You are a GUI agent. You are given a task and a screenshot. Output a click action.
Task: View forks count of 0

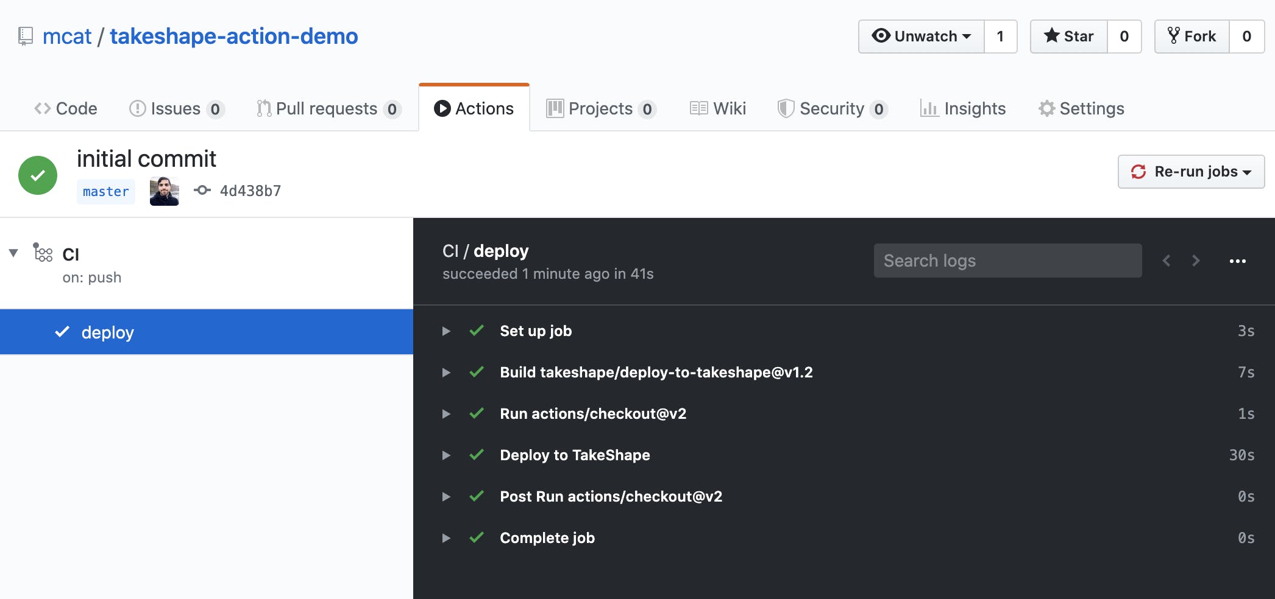pyautogui.click(x=1246, y=37)
